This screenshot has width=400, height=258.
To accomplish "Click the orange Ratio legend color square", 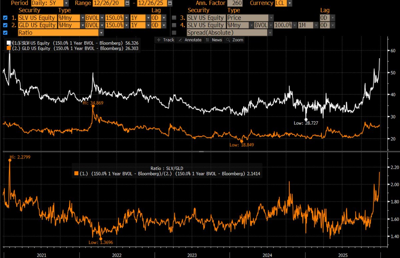I will 77,174.
